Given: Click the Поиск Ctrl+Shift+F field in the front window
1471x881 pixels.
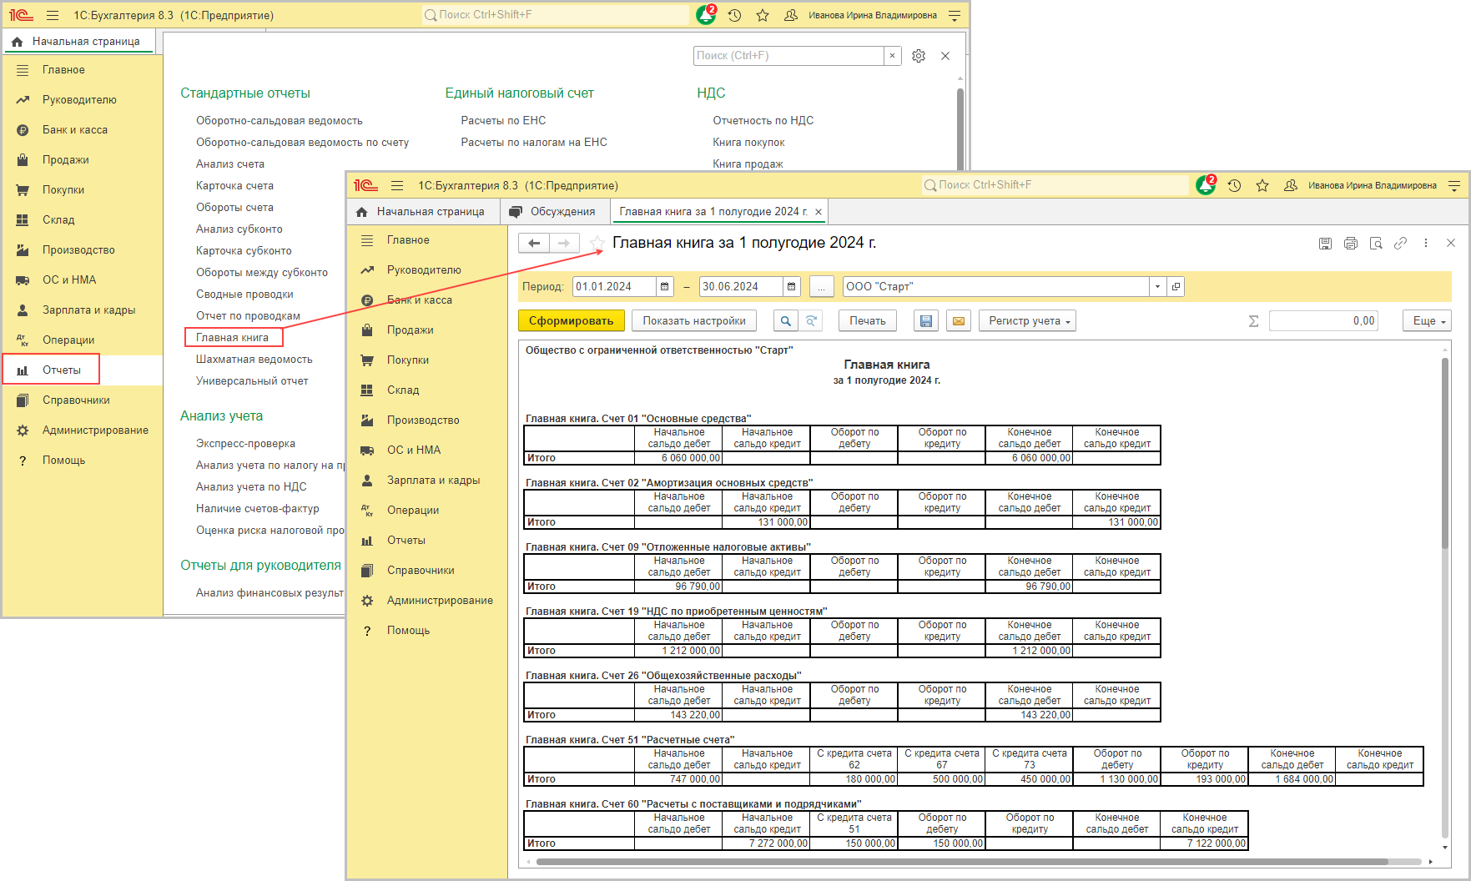Looking at the screenshot, I should [x=1055, y=185].
